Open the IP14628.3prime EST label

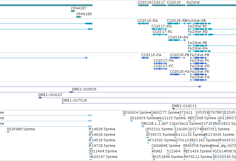click(102, 135)
